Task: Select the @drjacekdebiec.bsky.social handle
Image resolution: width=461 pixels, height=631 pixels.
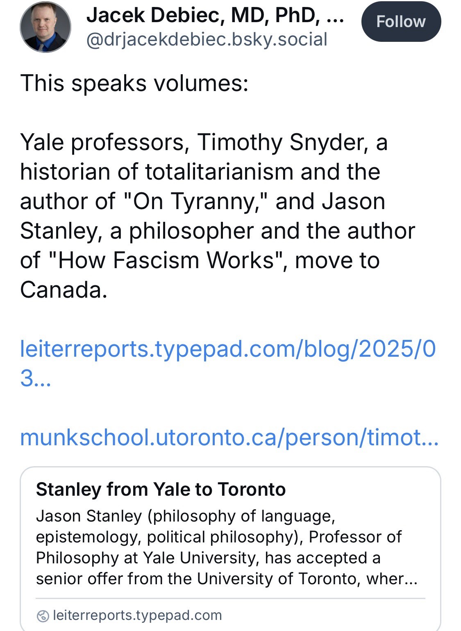Action: (207, 39)
